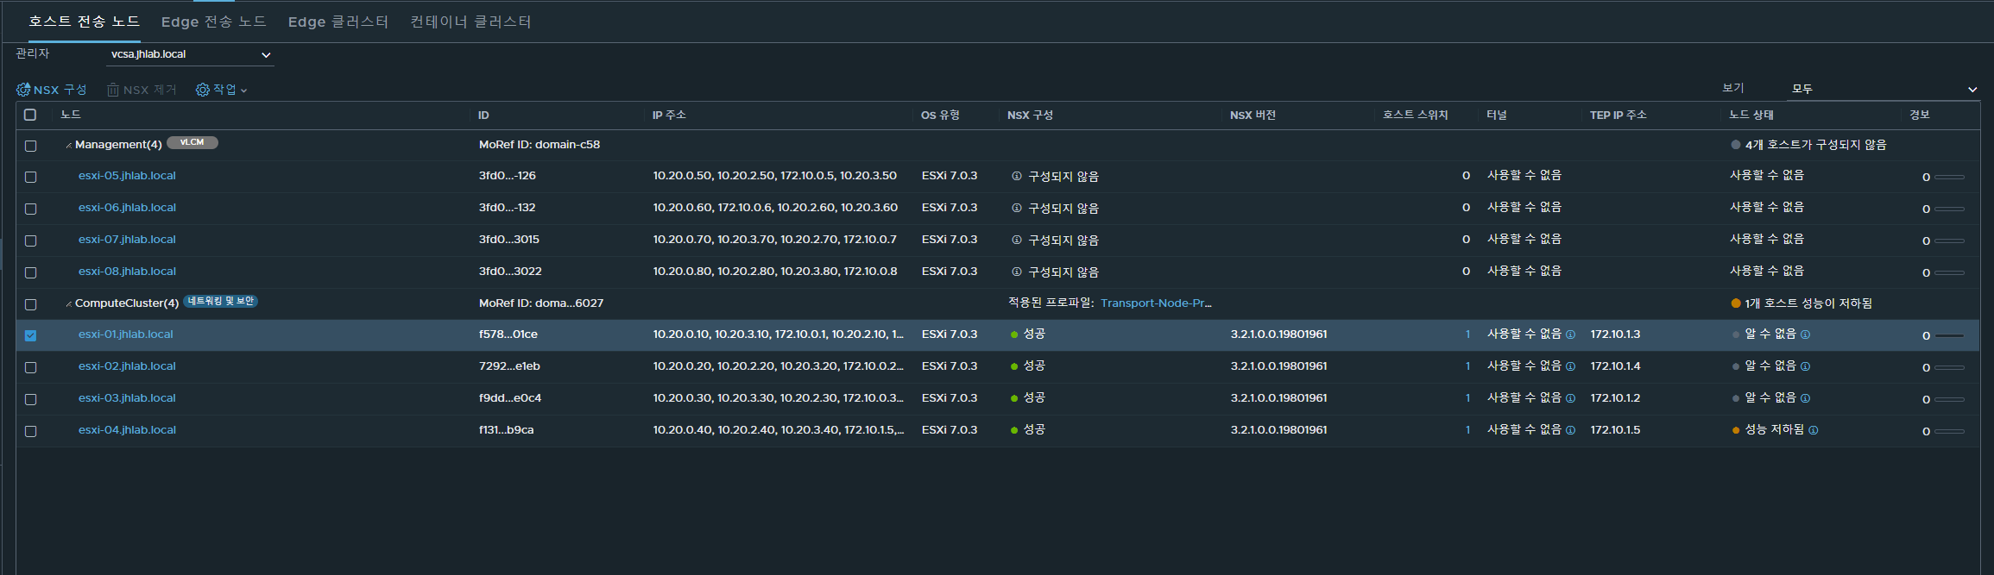This screenshot has width=1994, height=575.
Task: Open the 컨테이너 클러스터 tab
Action: coord(471,22)
